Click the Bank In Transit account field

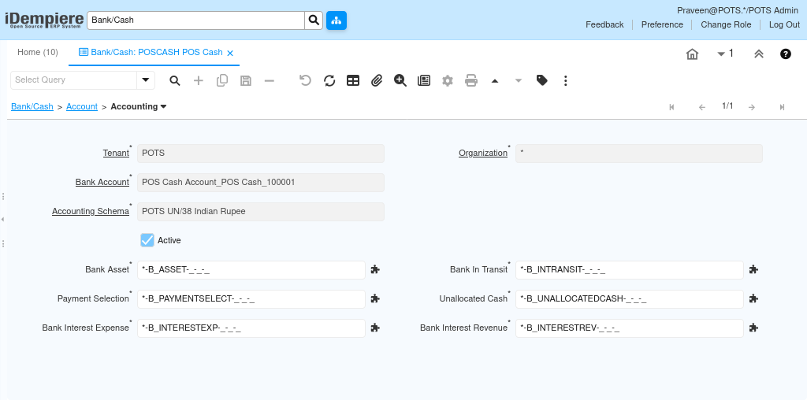point(630,269)
